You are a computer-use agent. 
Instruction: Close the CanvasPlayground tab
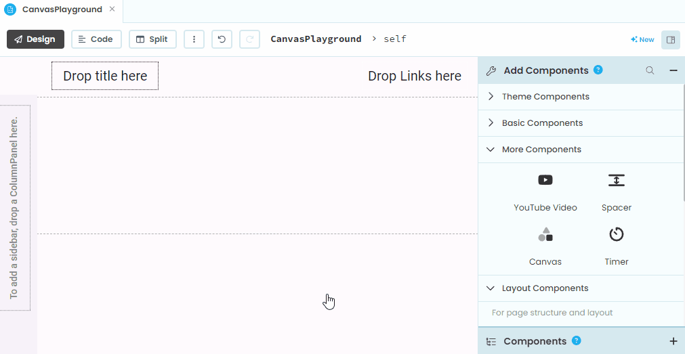coord(112,9)
